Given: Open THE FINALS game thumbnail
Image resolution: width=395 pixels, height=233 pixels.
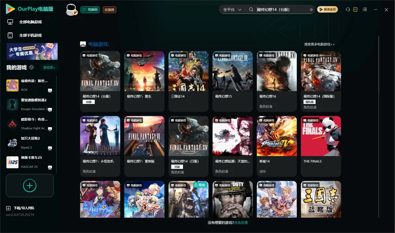Looking at the screenshot, I should 321,136.
